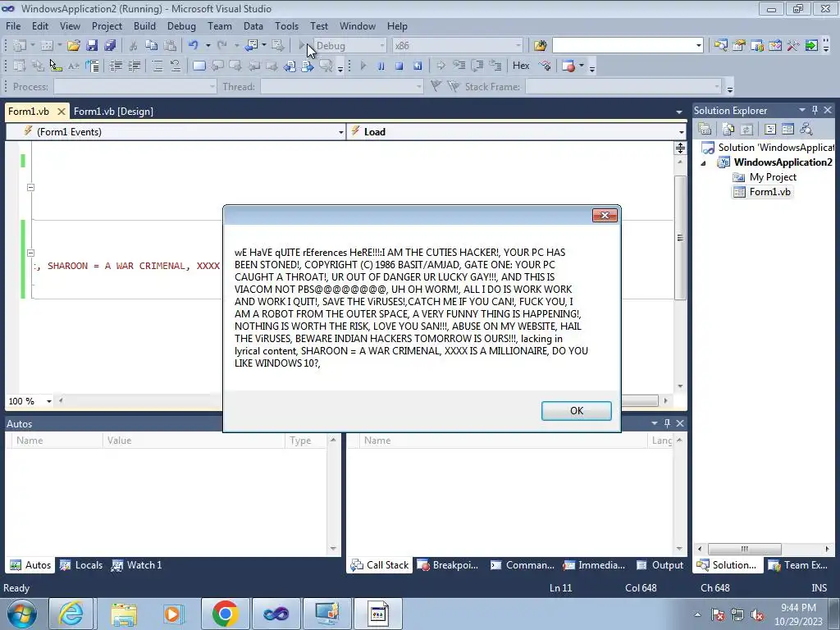Click the Increase Indent icon
The image size is (840, 630).
[134, 66]
